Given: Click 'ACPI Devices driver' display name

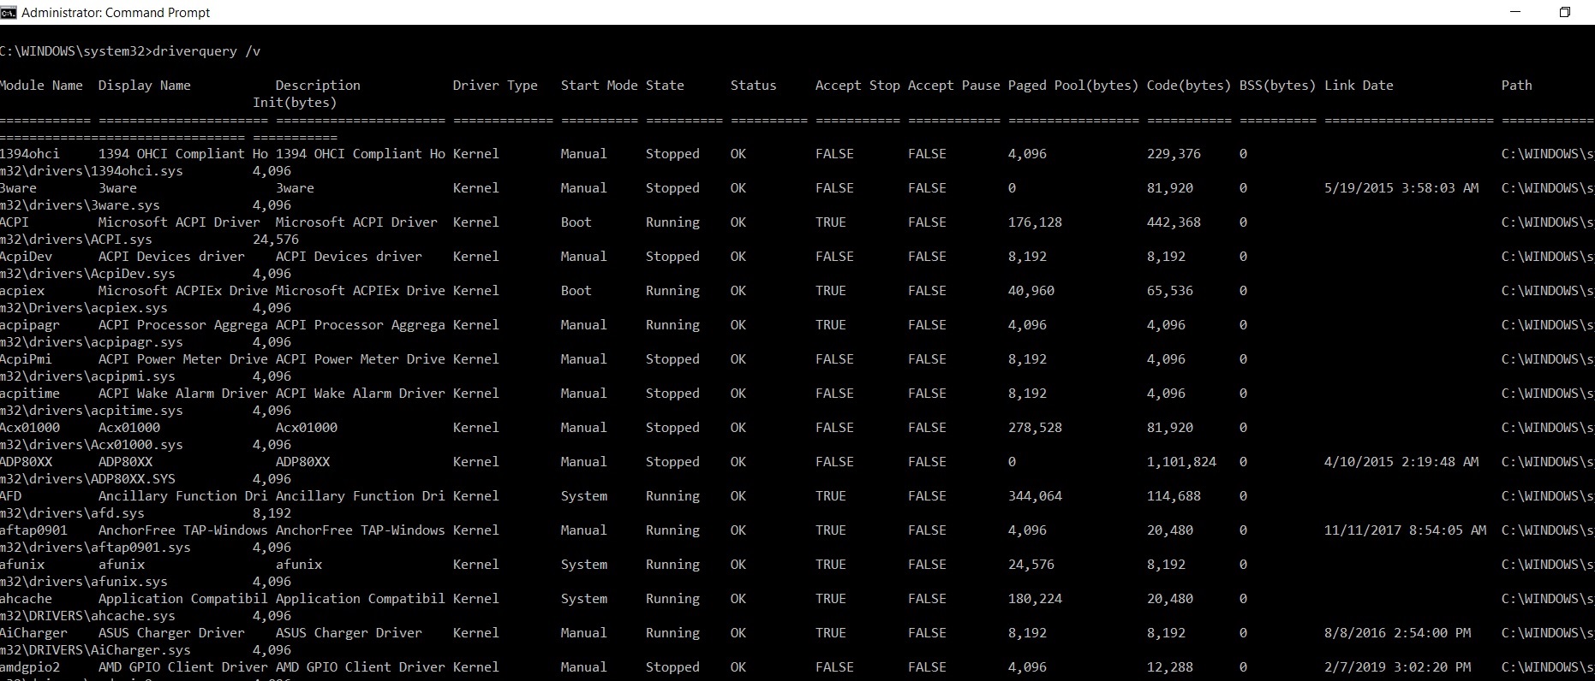Looking at the screenshot, I should (x=171, y=257).
